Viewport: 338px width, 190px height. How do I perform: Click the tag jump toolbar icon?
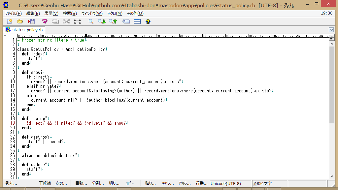[x=126, y=21]
